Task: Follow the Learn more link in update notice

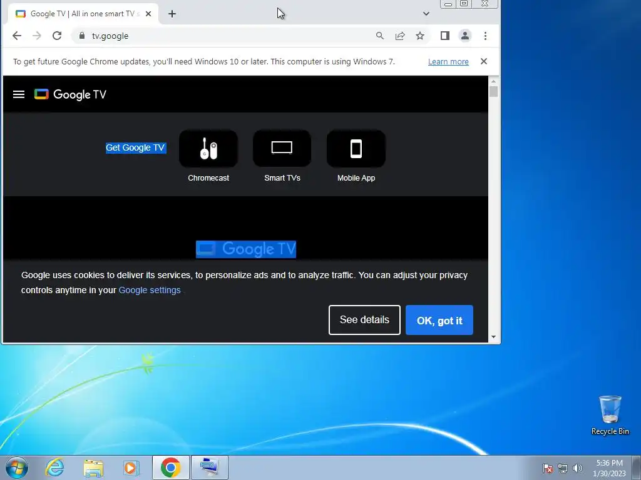Action: click(x=448, y=62)
